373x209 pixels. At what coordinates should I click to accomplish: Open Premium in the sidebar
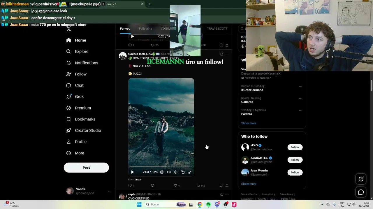(79, 108)
